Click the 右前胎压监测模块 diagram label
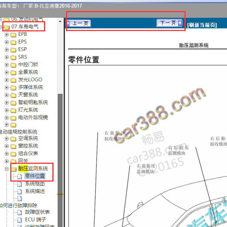The height and width of the screenshot is (227, 227). [x=146, y=169]
